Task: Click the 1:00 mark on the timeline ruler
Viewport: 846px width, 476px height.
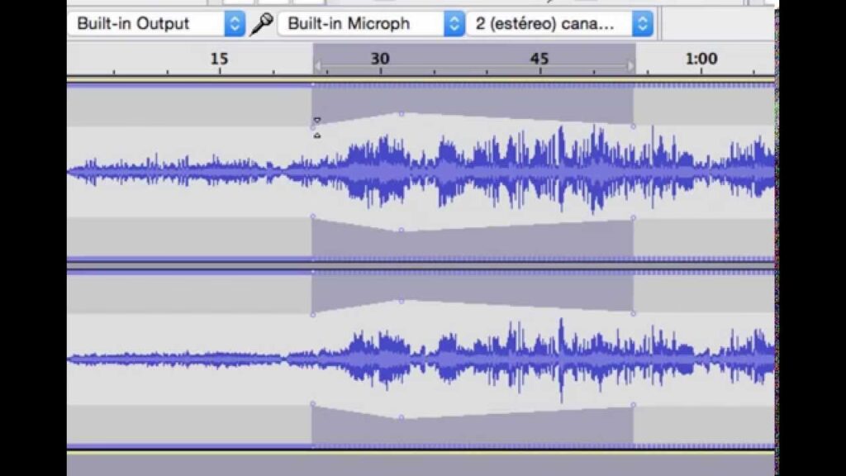Action: click(701, 59)
